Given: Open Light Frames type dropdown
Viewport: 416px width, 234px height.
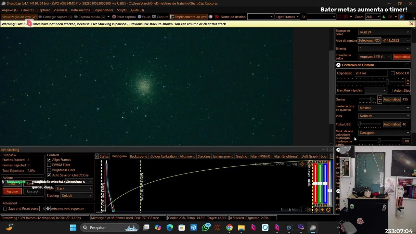Looking at the screenshot, I should point(287,17).
